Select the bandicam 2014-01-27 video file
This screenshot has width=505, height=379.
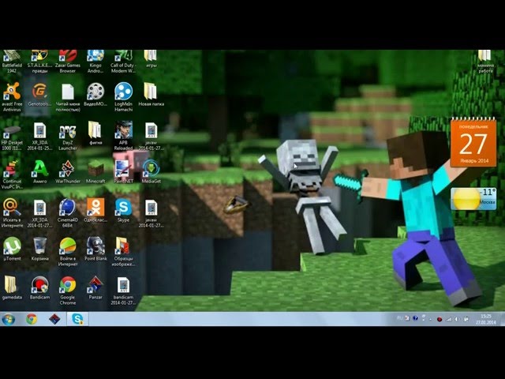(x=123, y=291)
